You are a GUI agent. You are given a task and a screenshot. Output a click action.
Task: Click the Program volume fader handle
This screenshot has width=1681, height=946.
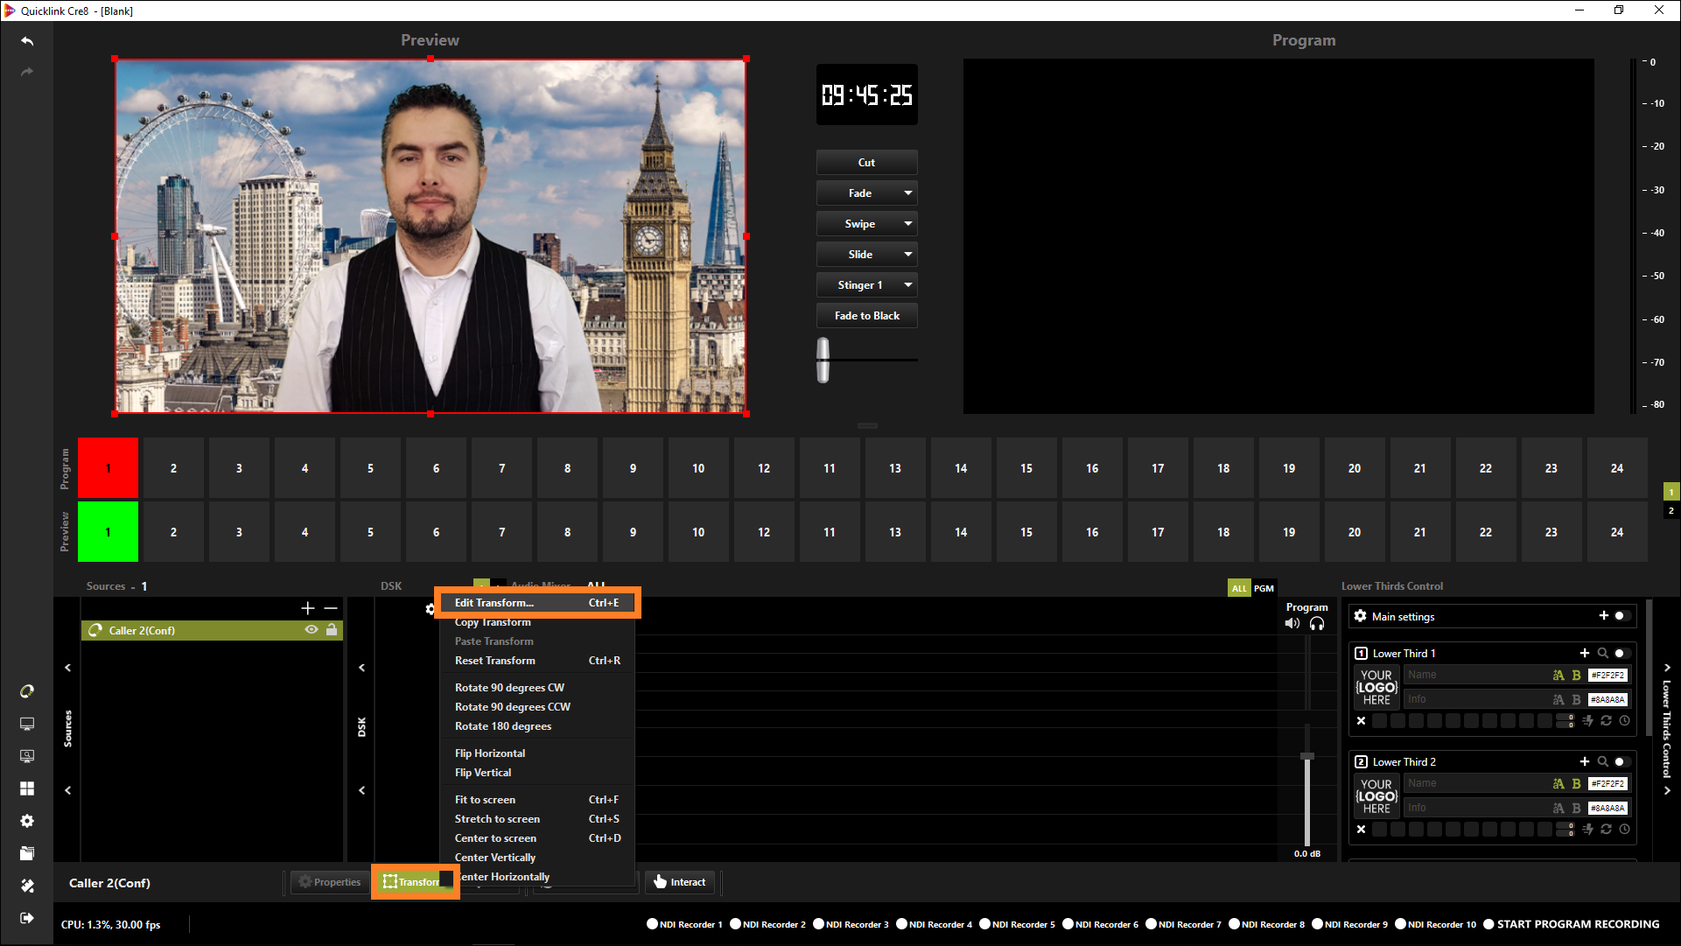(x=1307, y=756)
